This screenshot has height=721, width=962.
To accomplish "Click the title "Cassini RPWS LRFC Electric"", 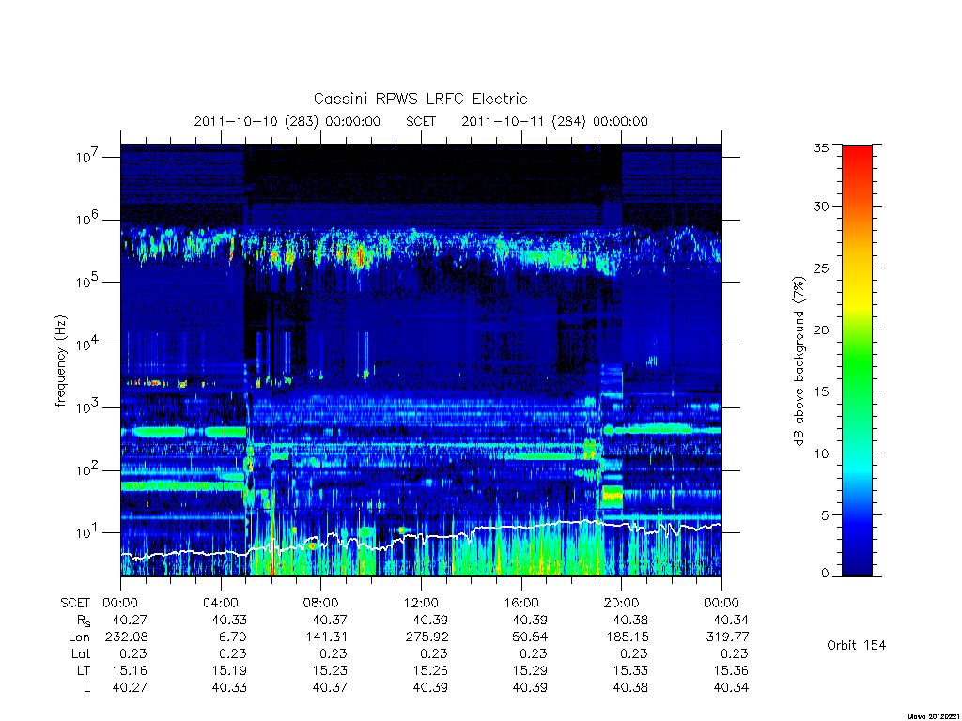I will [420, 99].
